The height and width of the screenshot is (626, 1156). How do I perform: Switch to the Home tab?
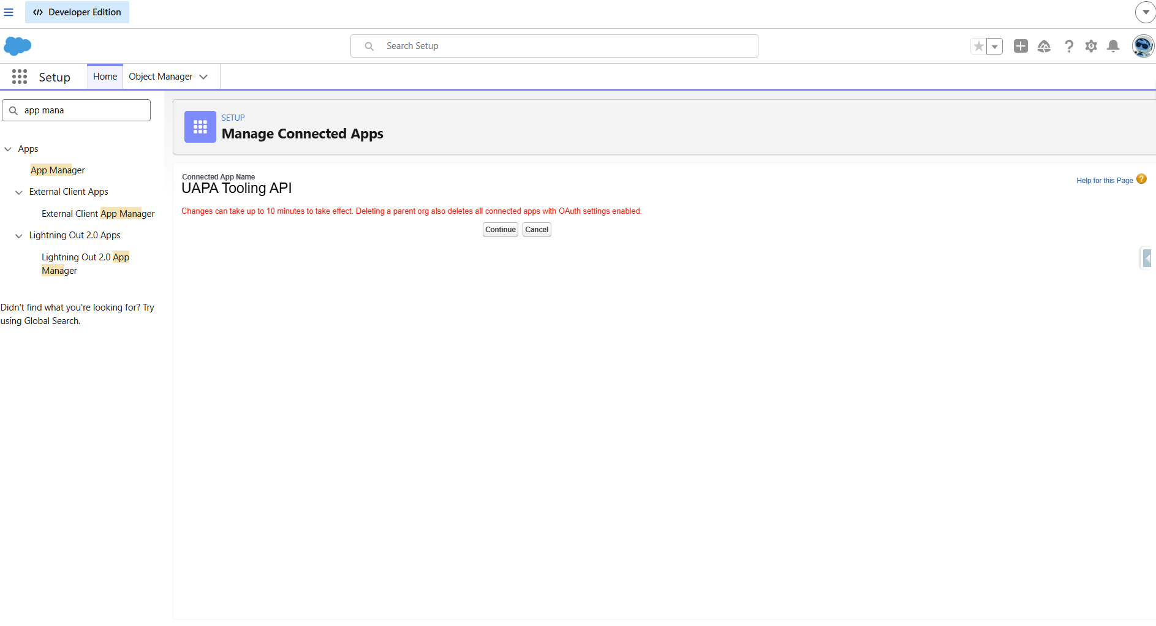pos(105,77)
